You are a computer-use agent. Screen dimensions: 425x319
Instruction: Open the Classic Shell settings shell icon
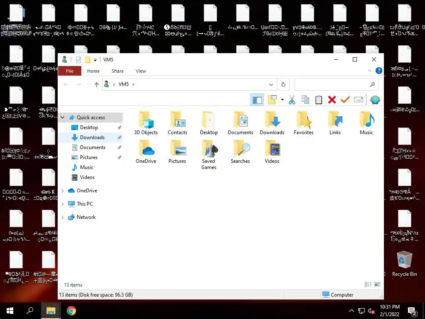click(x=375, y=100)
